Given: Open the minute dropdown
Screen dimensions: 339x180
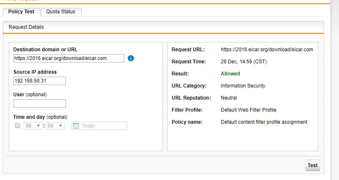Looking at the screenshot, I should click(x=55, y=126).
